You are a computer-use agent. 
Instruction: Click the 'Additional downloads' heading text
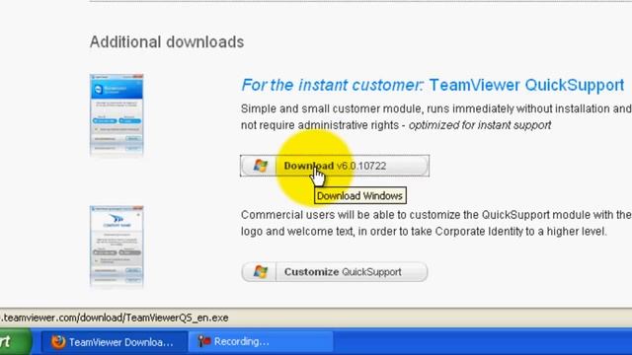pos(167,41)
